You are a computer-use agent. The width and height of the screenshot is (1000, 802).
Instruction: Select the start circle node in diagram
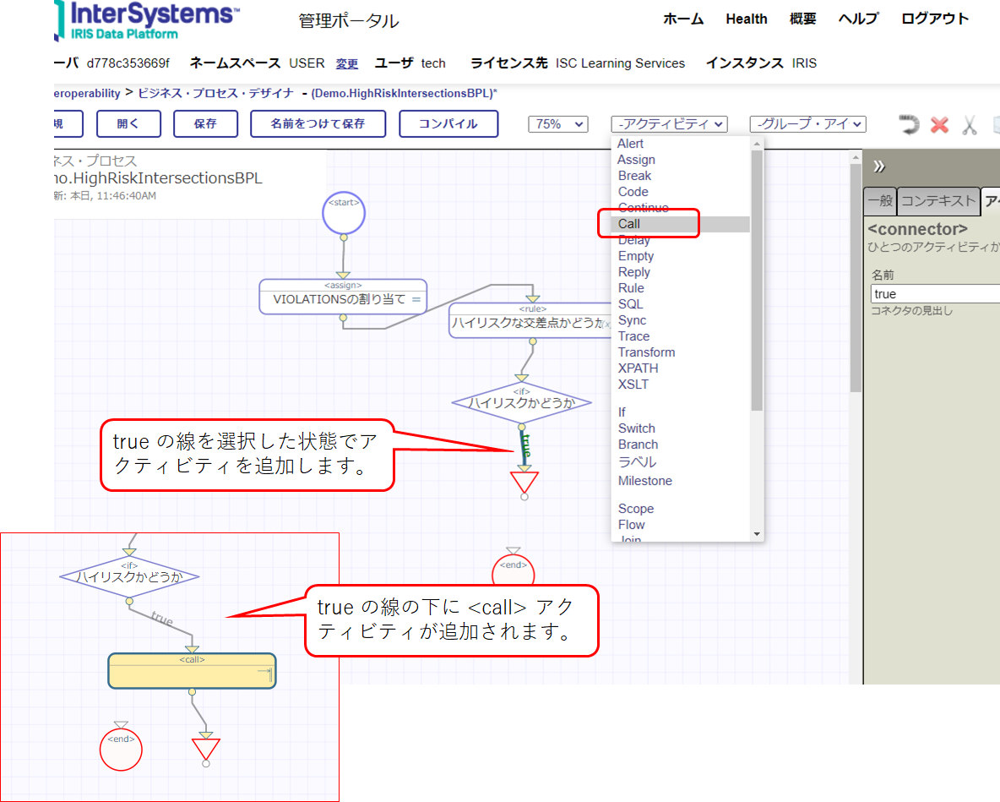point(344,212)
